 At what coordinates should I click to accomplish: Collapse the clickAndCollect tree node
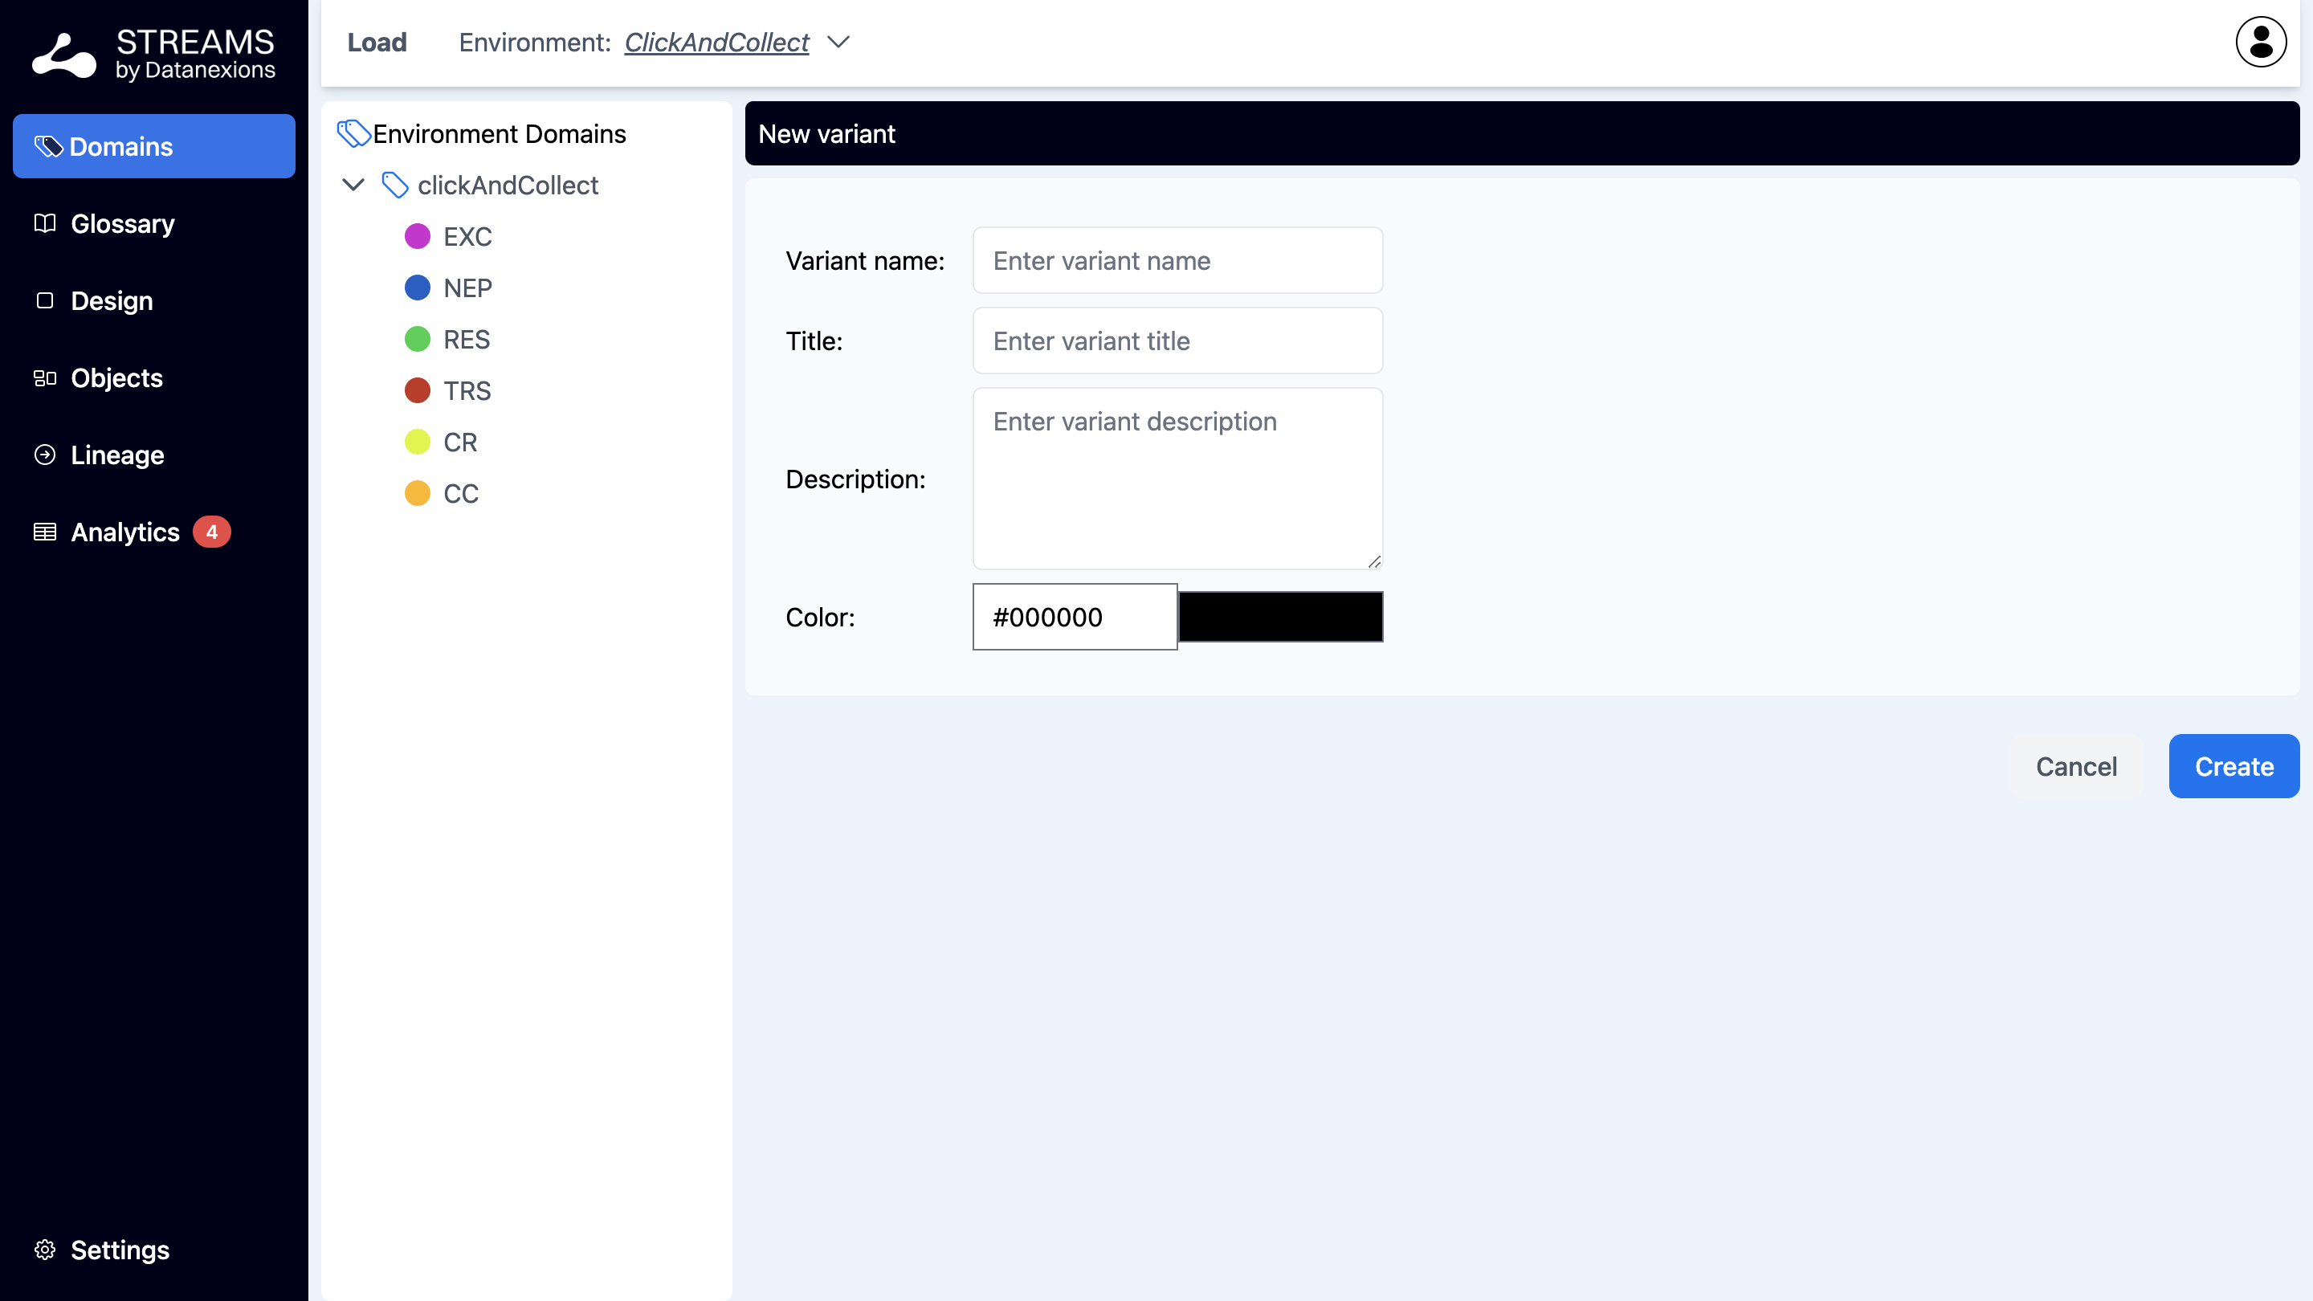pyautogui.click(x=353, y=185)
